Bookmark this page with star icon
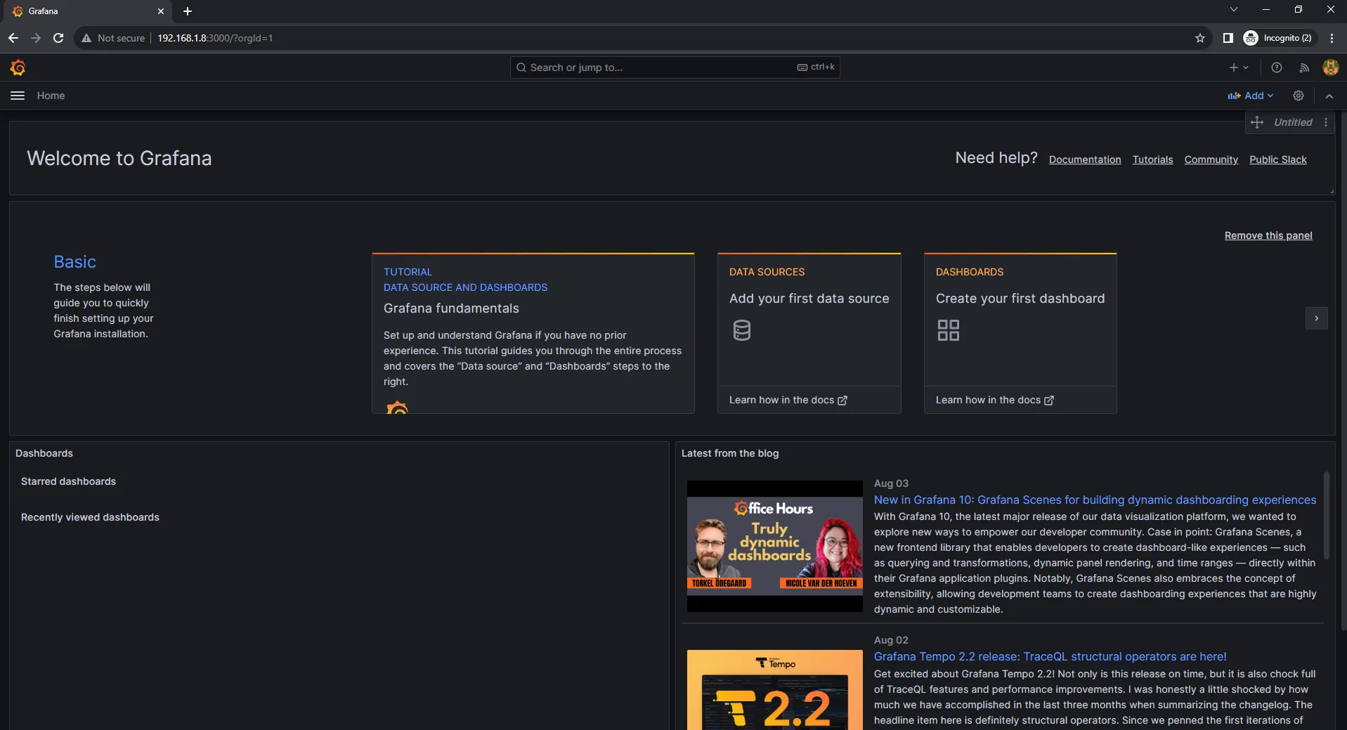 click(x=1200, y=38)
